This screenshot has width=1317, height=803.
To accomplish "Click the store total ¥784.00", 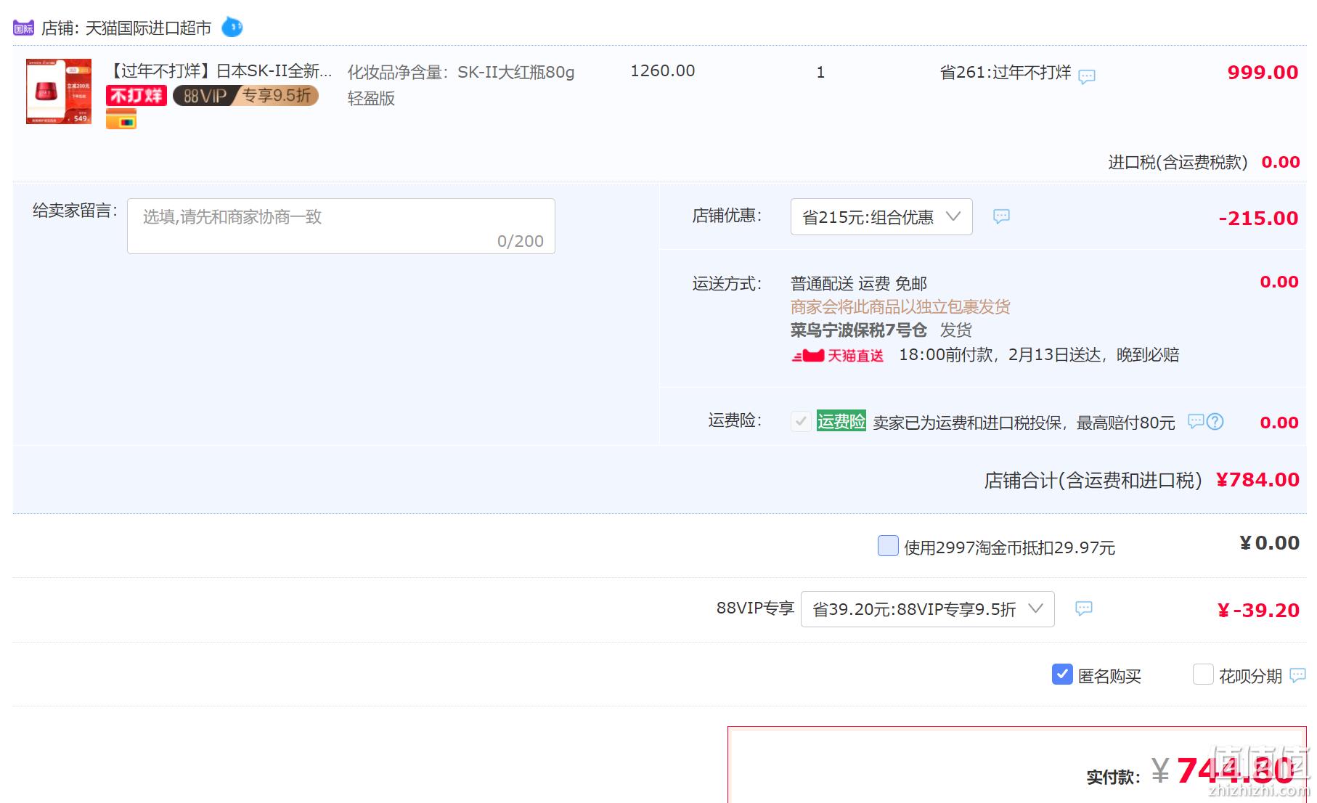I will 1257,480.
